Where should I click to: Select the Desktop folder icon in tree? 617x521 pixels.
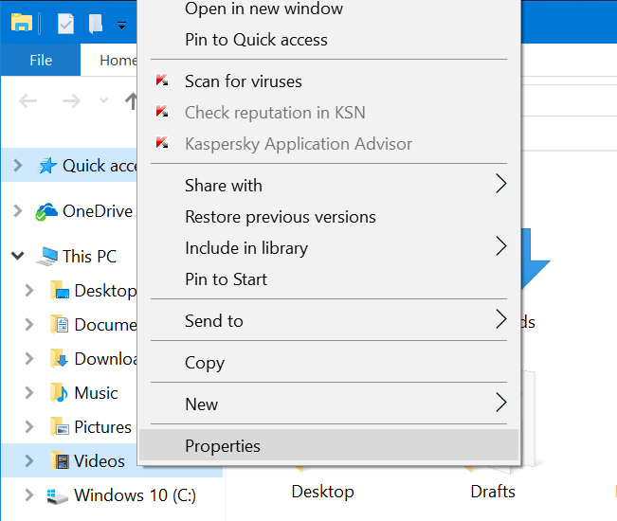tap(60, 290)
